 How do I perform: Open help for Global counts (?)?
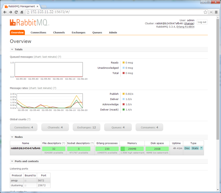[29, 119]
